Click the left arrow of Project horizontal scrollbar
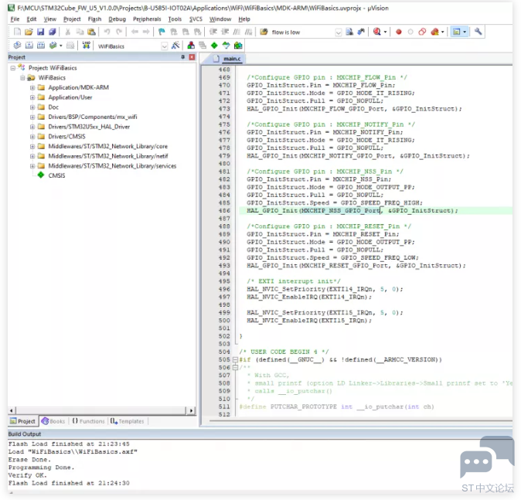This screenshot has width=521, height=500. click(x=12, y=410)
